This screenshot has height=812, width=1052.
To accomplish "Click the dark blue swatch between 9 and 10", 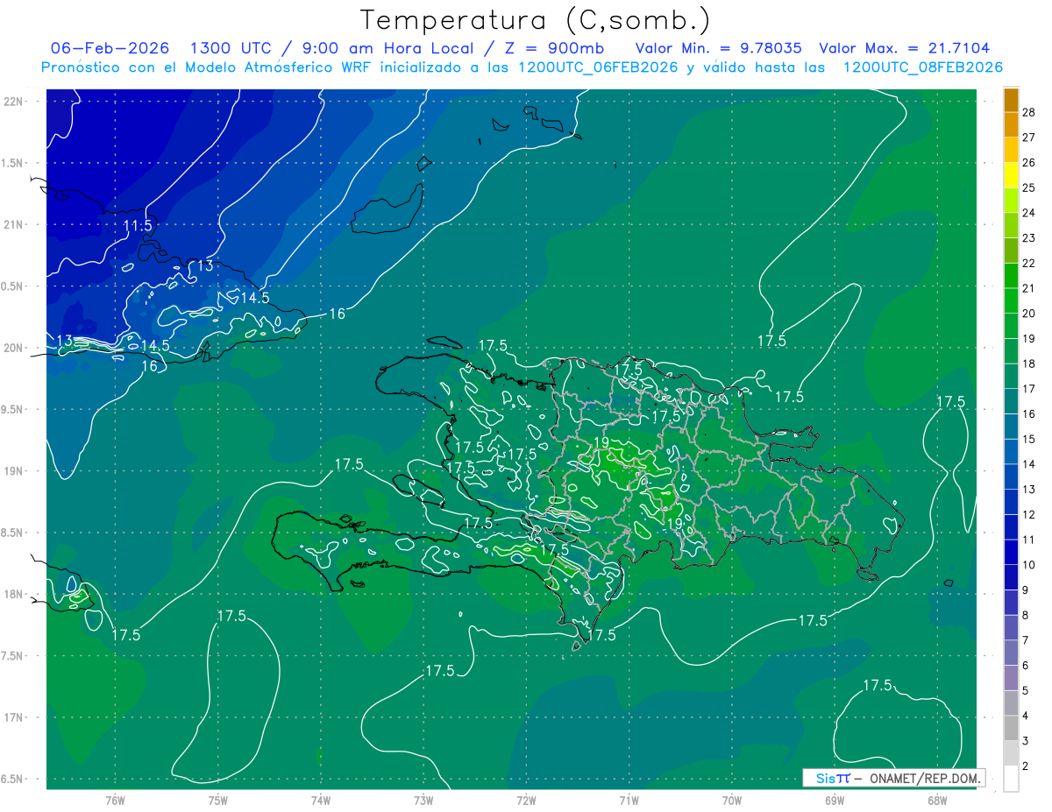I will [x=1011, y=578].
